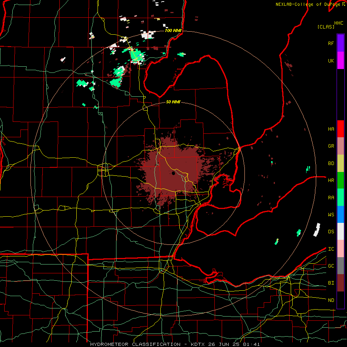Click the GR pink-brown legend swatch
The width and height of the screenshot is (347, 347).
click(340, 146)
